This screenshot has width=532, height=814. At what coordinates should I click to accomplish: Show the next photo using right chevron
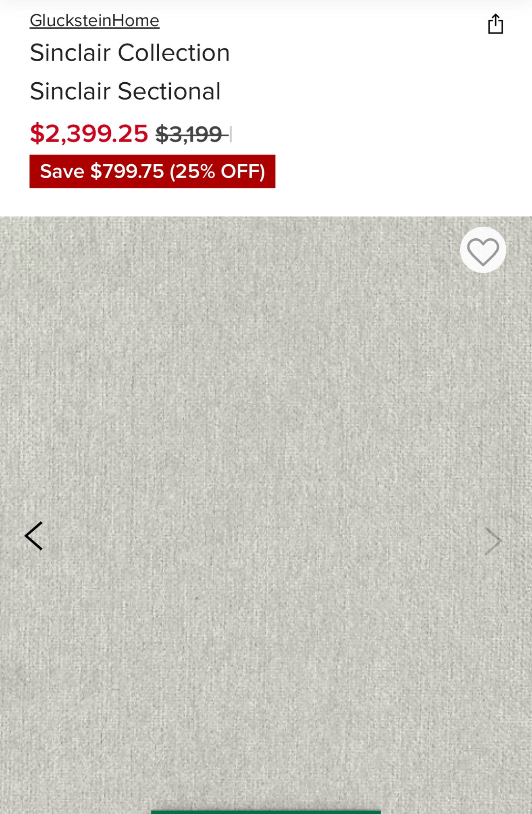(x=493, y=541)
